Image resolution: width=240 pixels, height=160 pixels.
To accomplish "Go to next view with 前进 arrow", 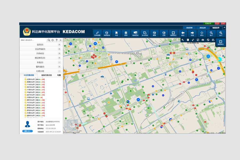I will point(183,34).
